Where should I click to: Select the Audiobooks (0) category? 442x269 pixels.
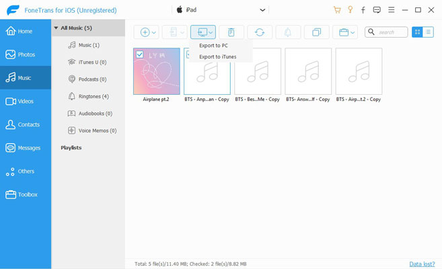click(88, 114)
